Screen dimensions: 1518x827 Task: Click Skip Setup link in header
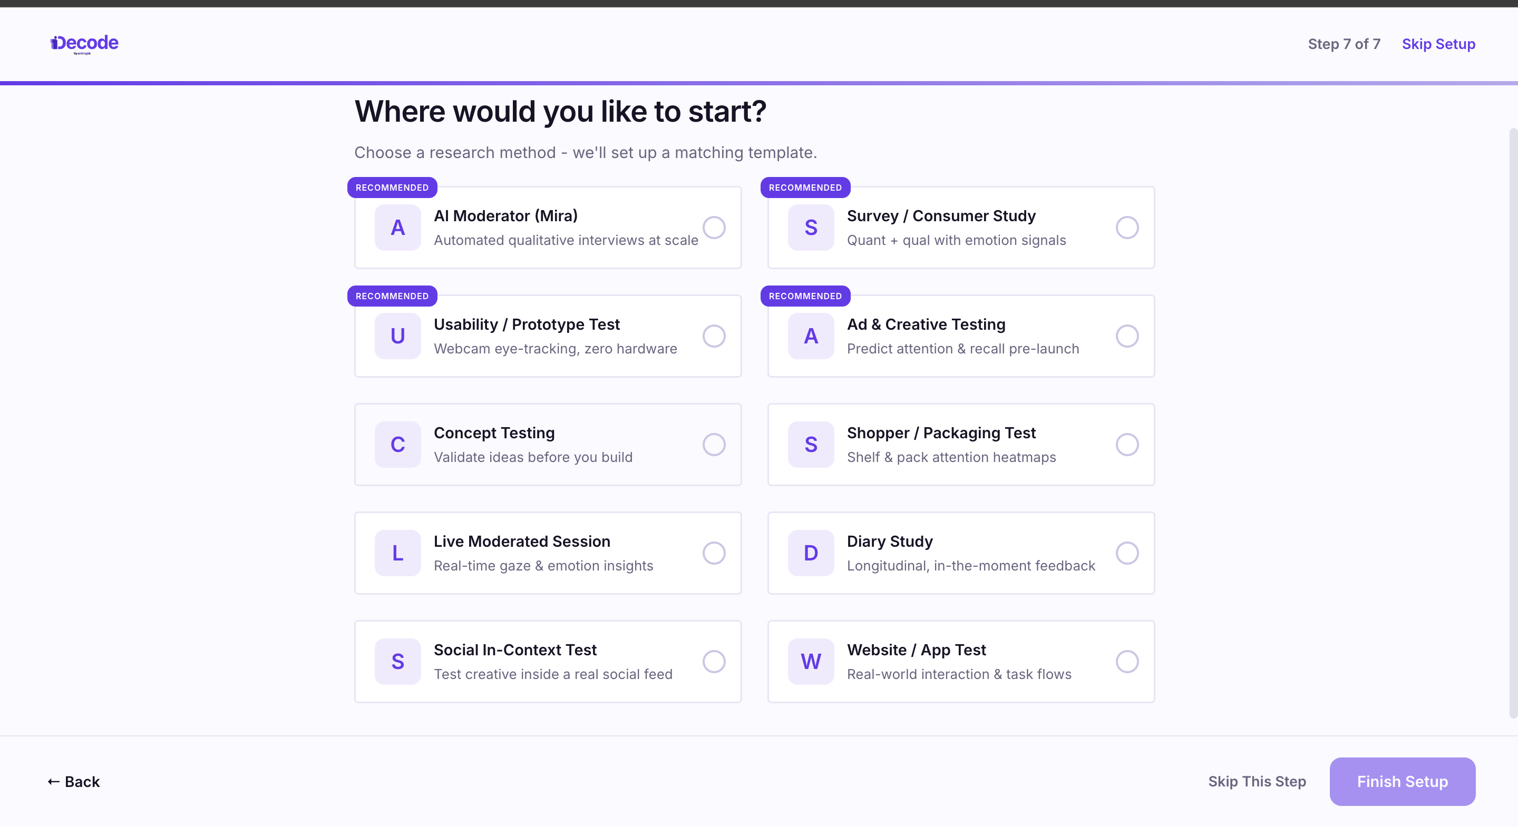1438,44
